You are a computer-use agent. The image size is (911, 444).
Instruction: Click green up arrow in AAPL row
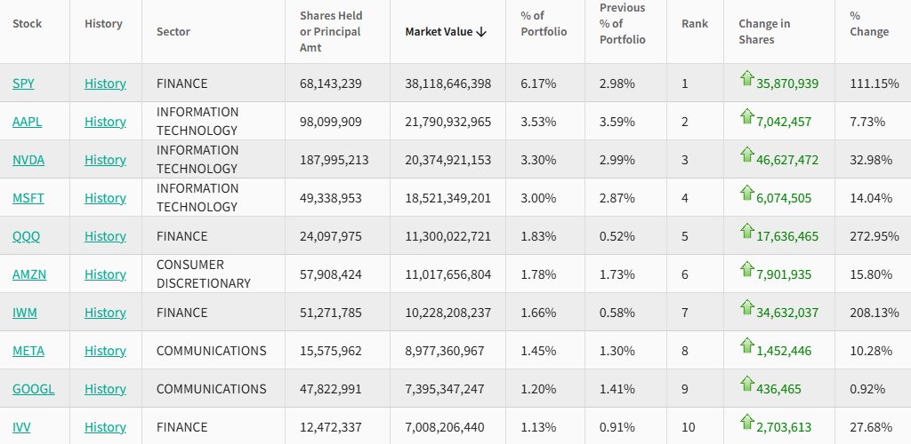click(746, 118)
